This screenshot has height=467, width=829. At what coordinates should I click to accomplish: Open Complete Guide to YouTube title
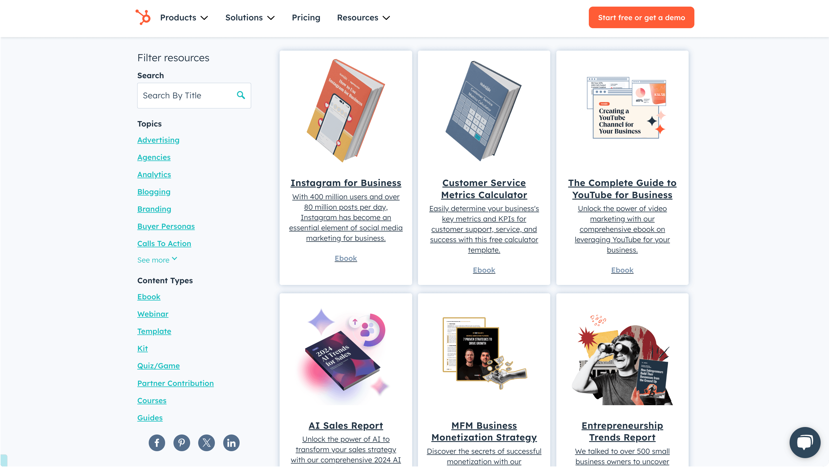click(x=622, y=189)
